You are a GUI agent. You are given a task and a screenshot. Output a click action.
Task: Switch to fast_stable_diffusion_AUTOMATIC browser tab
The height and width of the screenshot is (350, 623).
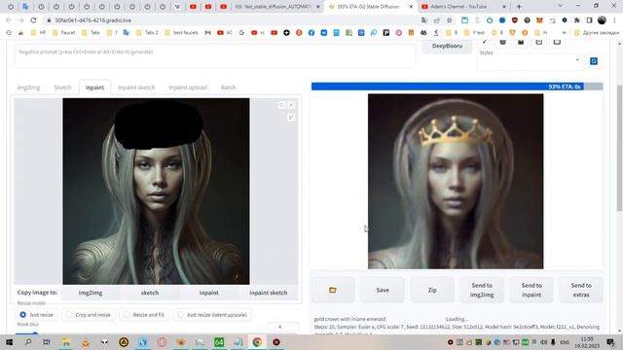point(277,7)
